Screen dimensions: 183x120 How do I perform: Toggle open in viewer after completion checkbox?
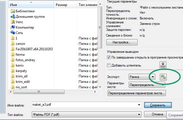coord(109,57)
